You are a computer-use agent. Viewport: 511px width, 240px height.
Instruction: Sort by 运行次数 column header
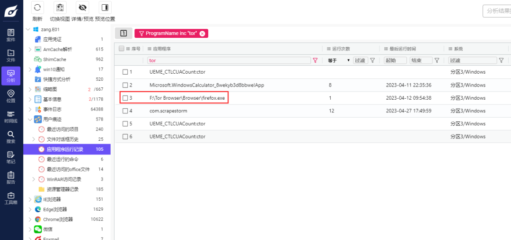[x=341, y=49]
